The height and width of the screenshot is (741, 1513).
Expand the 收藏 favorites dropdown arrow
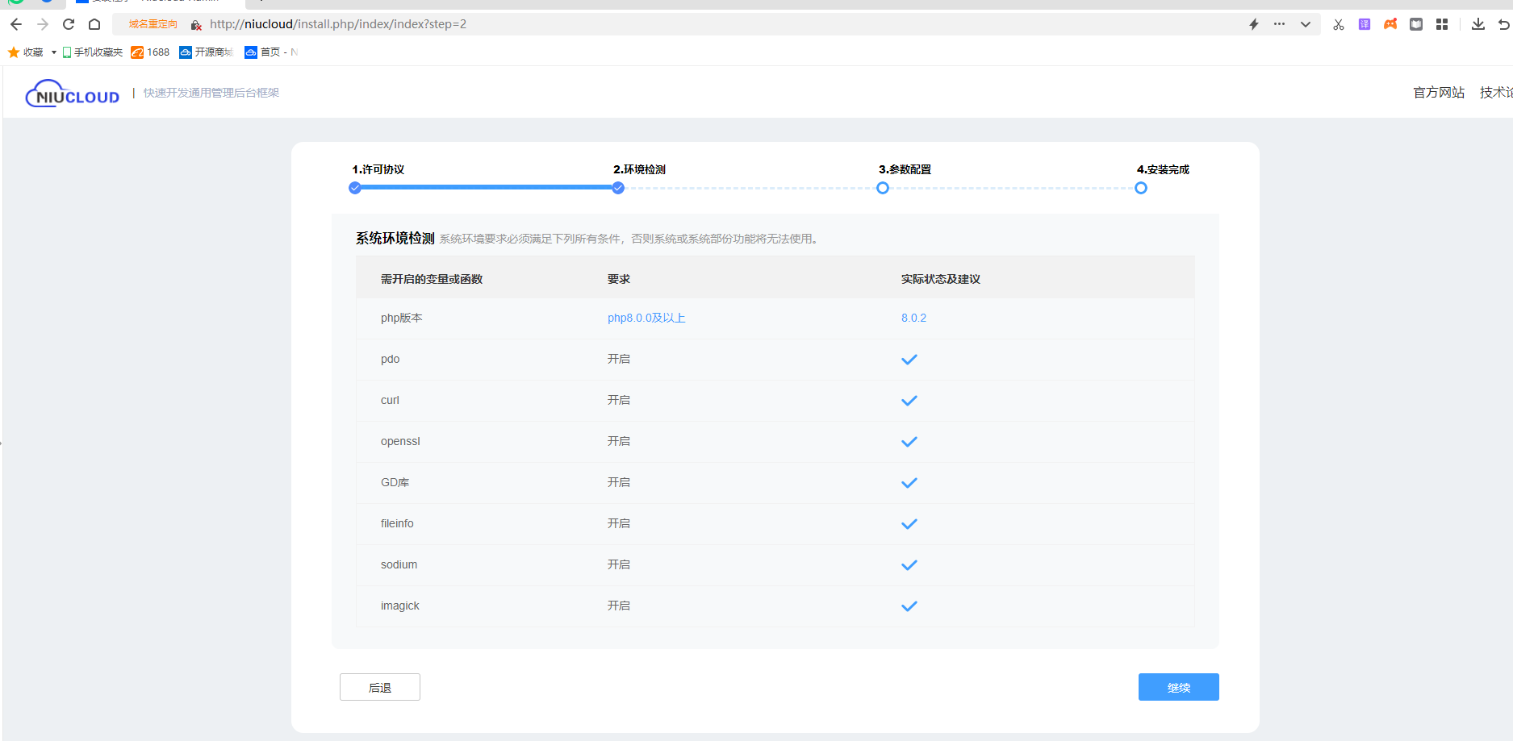pos(54,52)
